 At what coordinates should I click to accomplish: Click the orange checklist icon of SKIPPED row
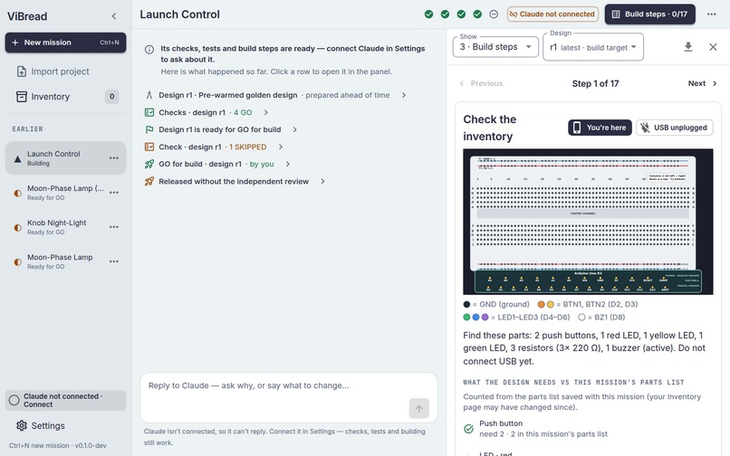click(x=149, y=147)
